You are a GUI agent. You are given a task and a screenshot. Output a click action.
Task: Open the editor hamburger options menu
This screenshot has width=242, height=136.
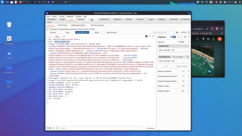click(153, 36)
